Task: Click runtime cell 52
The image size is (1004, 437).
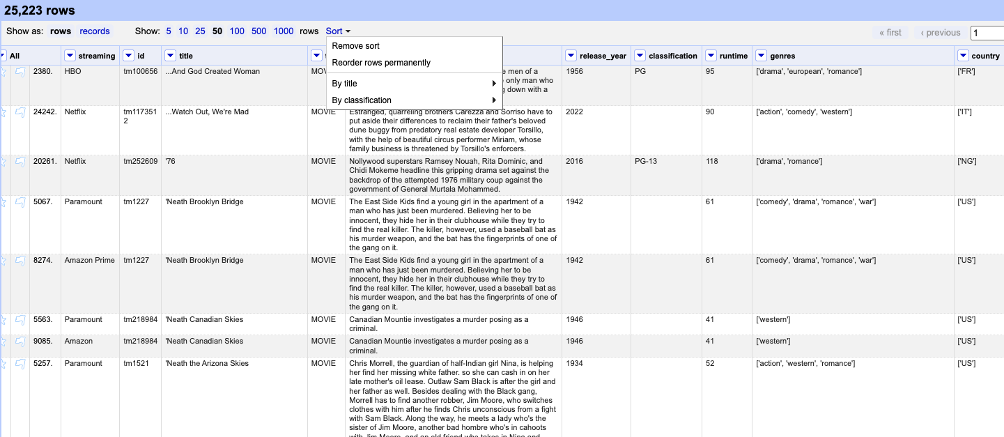Action: 710,363
